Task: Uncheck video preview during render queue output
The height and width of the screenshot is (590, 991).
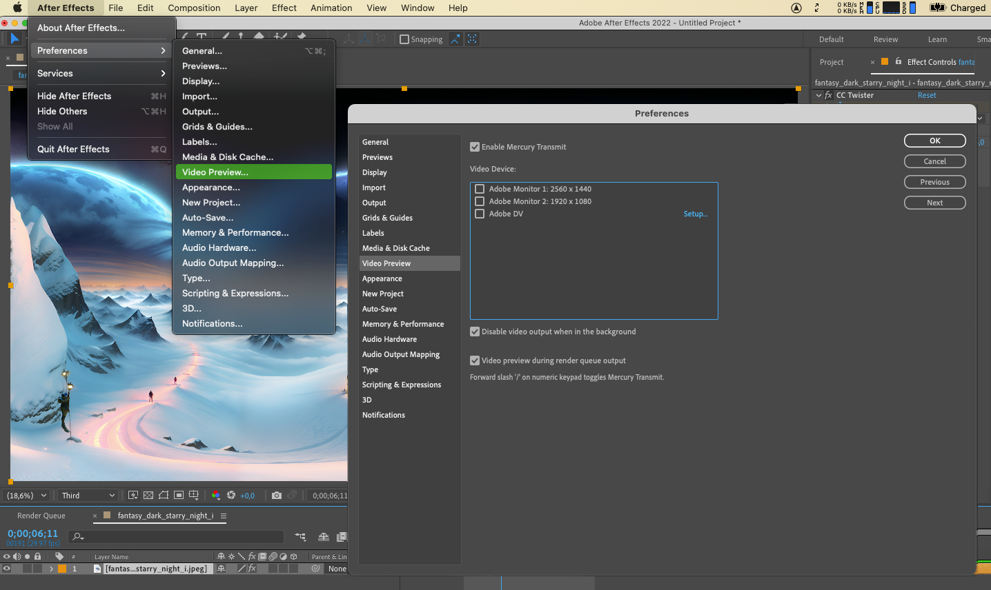Action: (475, 360)
